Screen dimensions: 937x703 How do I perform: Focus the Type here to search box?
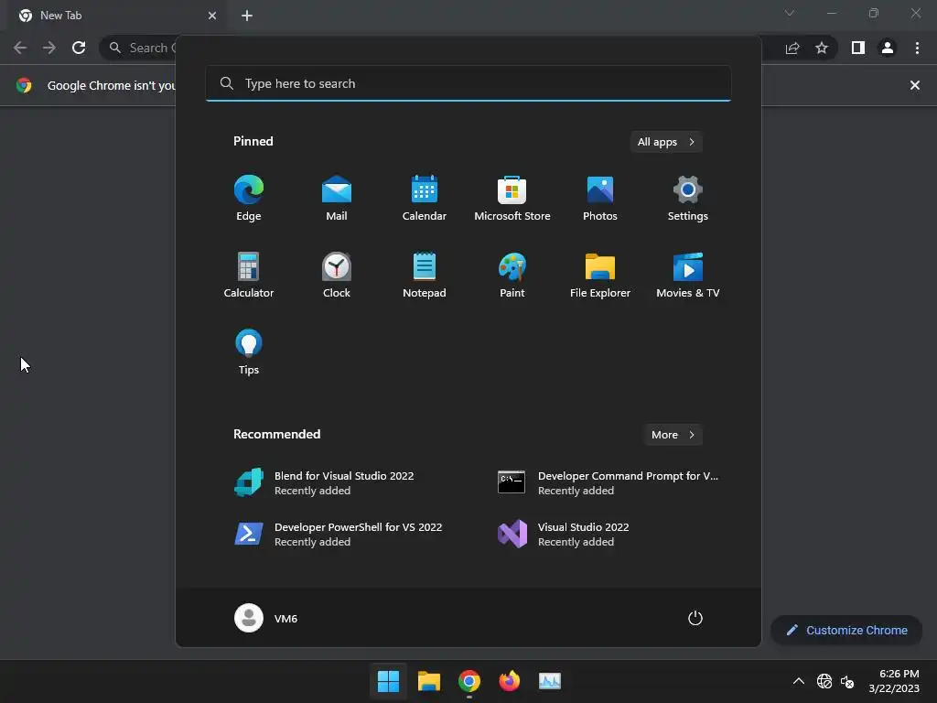[x=468, y=83]
